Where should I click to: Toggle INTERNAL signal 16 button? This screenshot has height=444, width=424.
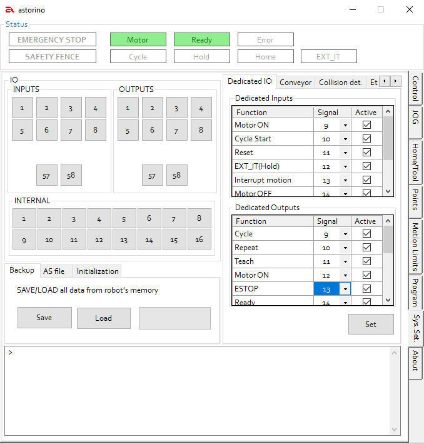coord(199,240)
